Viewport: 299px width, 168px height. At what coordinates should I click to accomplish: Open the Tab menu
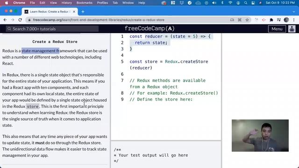(115, 3)
